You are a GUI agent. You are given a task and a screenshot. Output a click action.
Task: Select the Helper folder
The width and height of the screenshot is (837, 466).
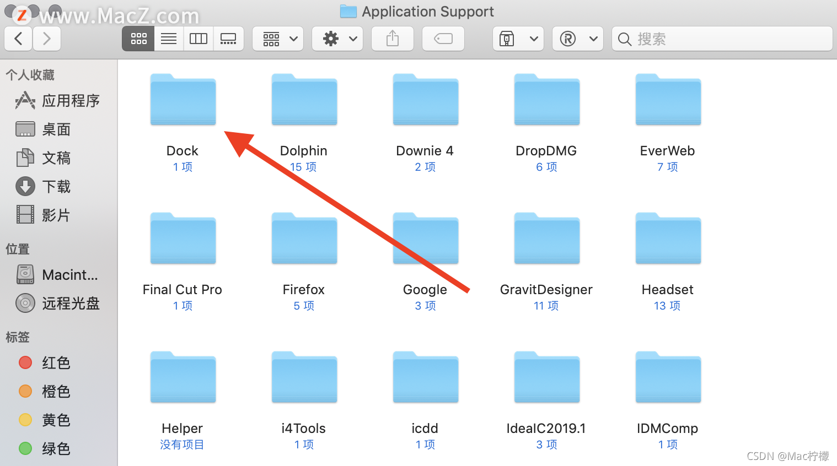tap(183, 377)
